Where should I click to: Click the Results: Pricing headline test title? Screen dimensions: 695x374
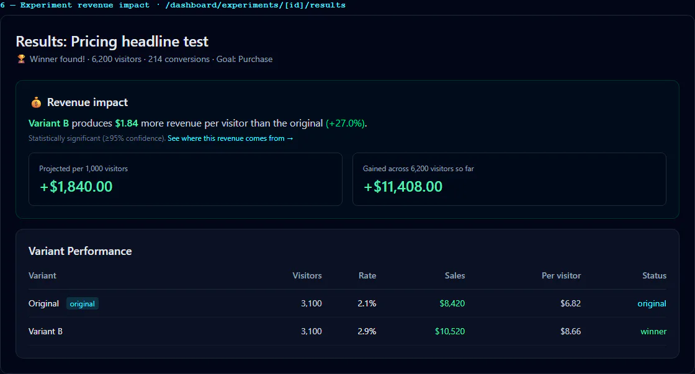click(x=112, y=41)
